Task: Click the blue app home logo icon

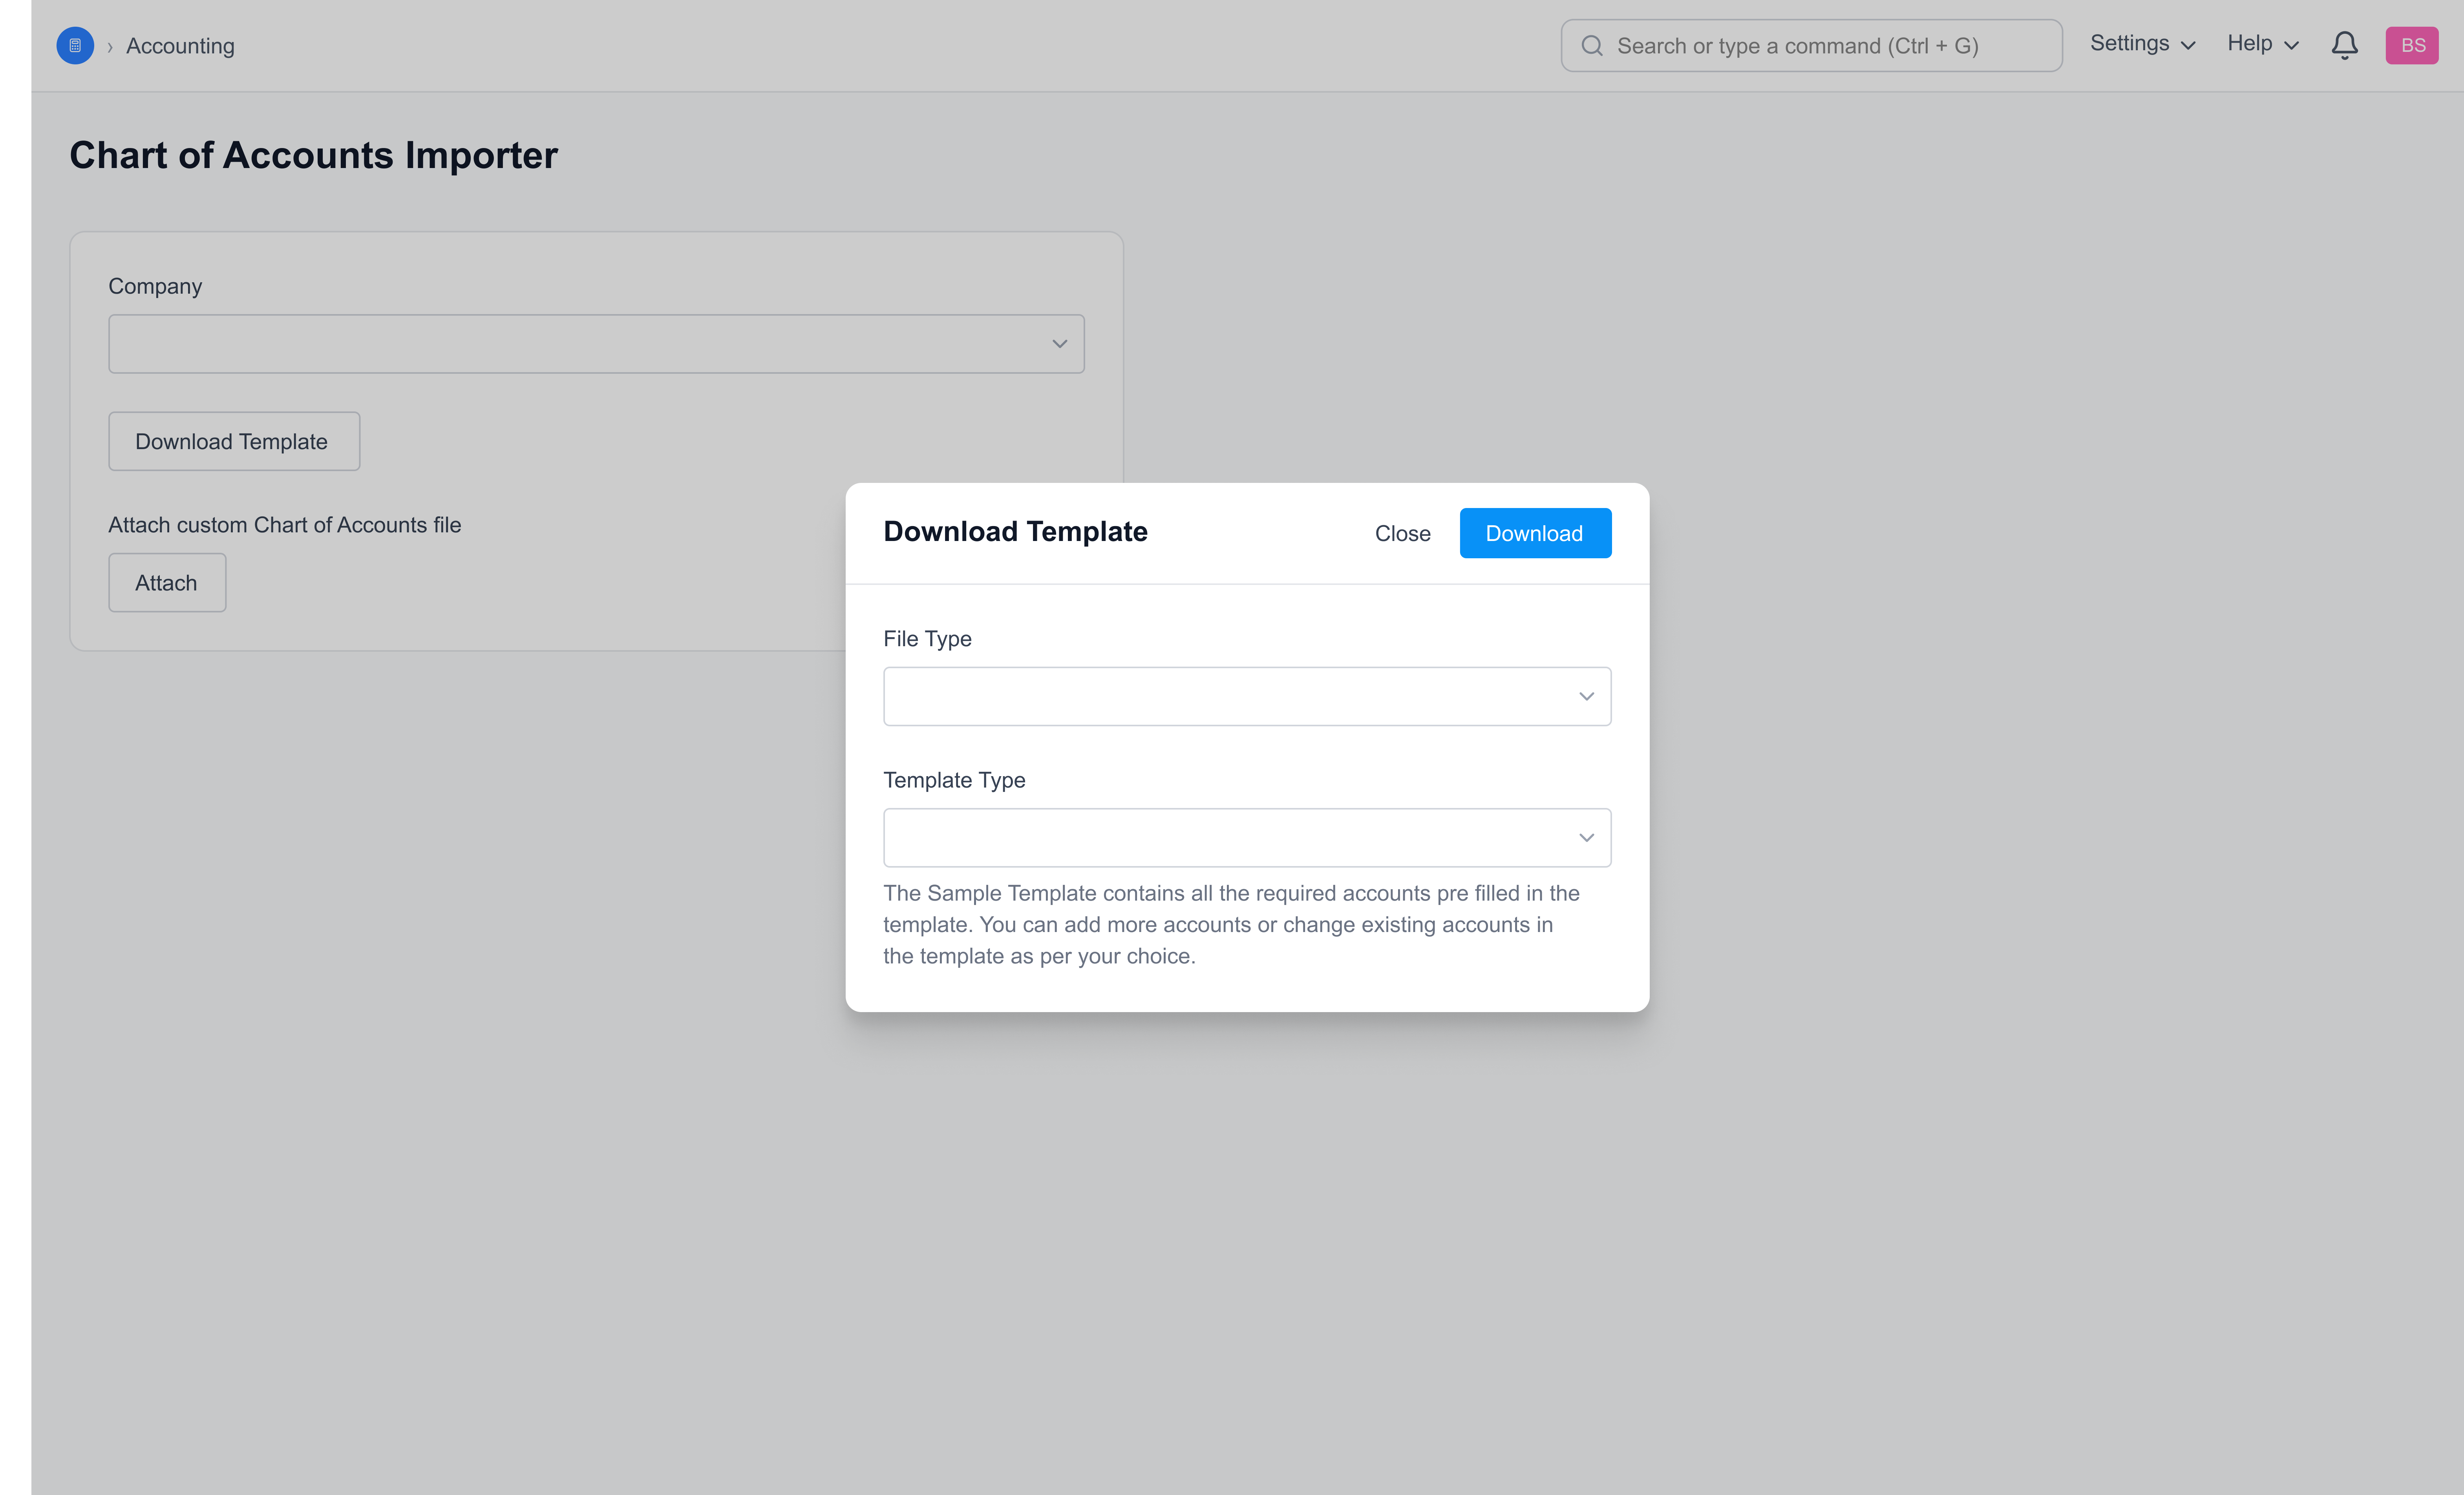Action: click(x=75, y=46)
